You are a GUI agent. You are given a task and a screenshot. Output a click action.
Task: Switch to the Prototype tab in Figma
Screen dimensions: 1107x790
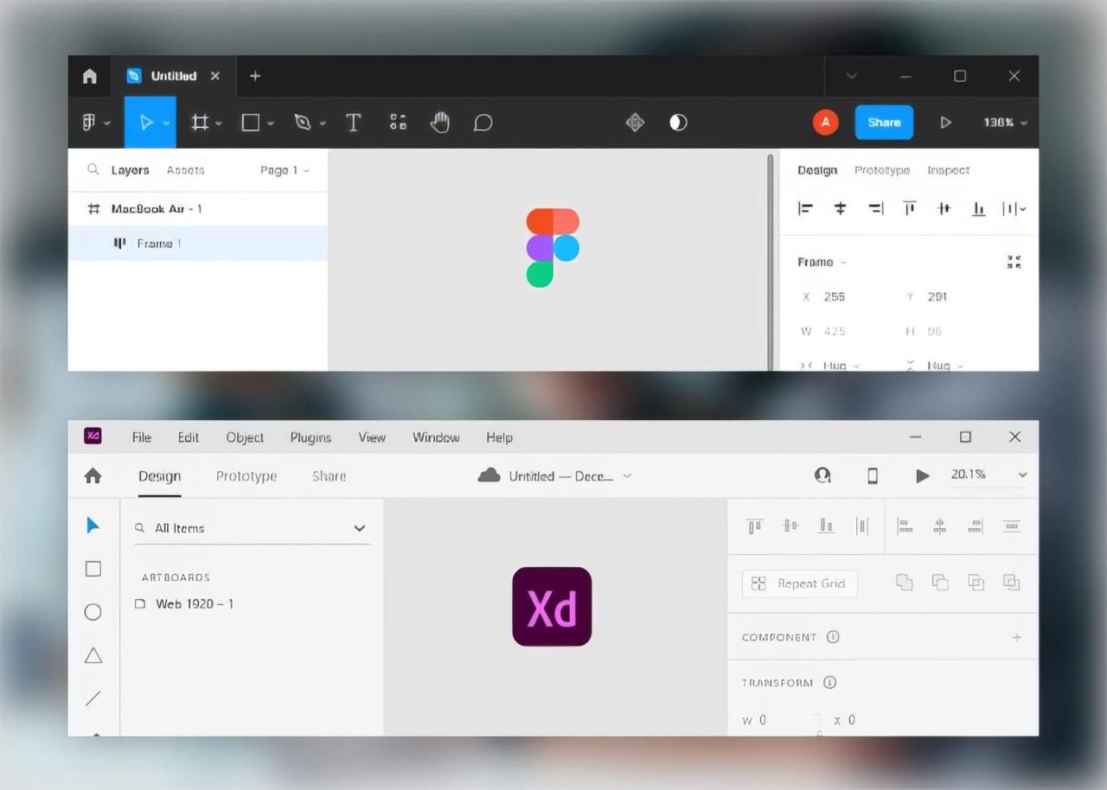coord(882,170)
